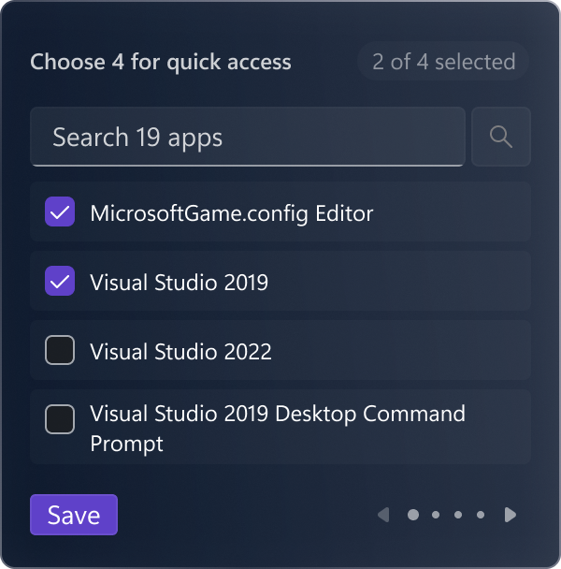Click the Visual Studio 2022 label text

coord(180,352)
